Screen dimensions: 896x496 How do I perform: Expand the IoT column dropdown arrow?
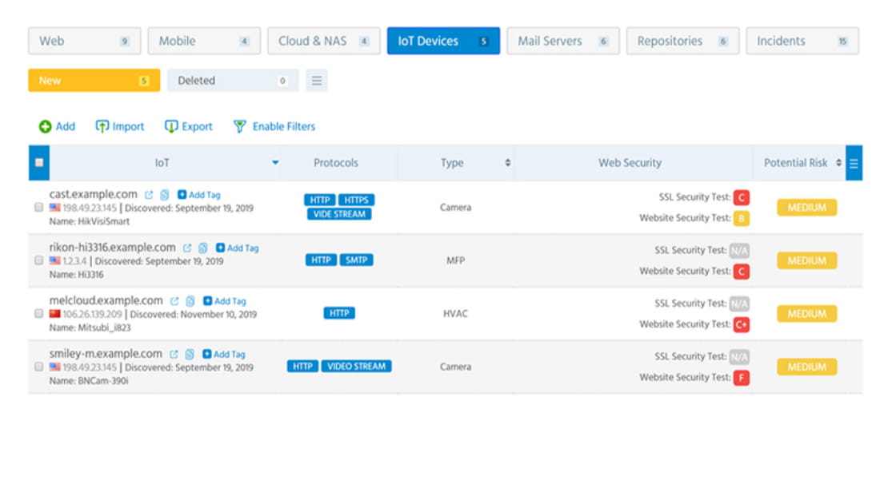[275, 163]
